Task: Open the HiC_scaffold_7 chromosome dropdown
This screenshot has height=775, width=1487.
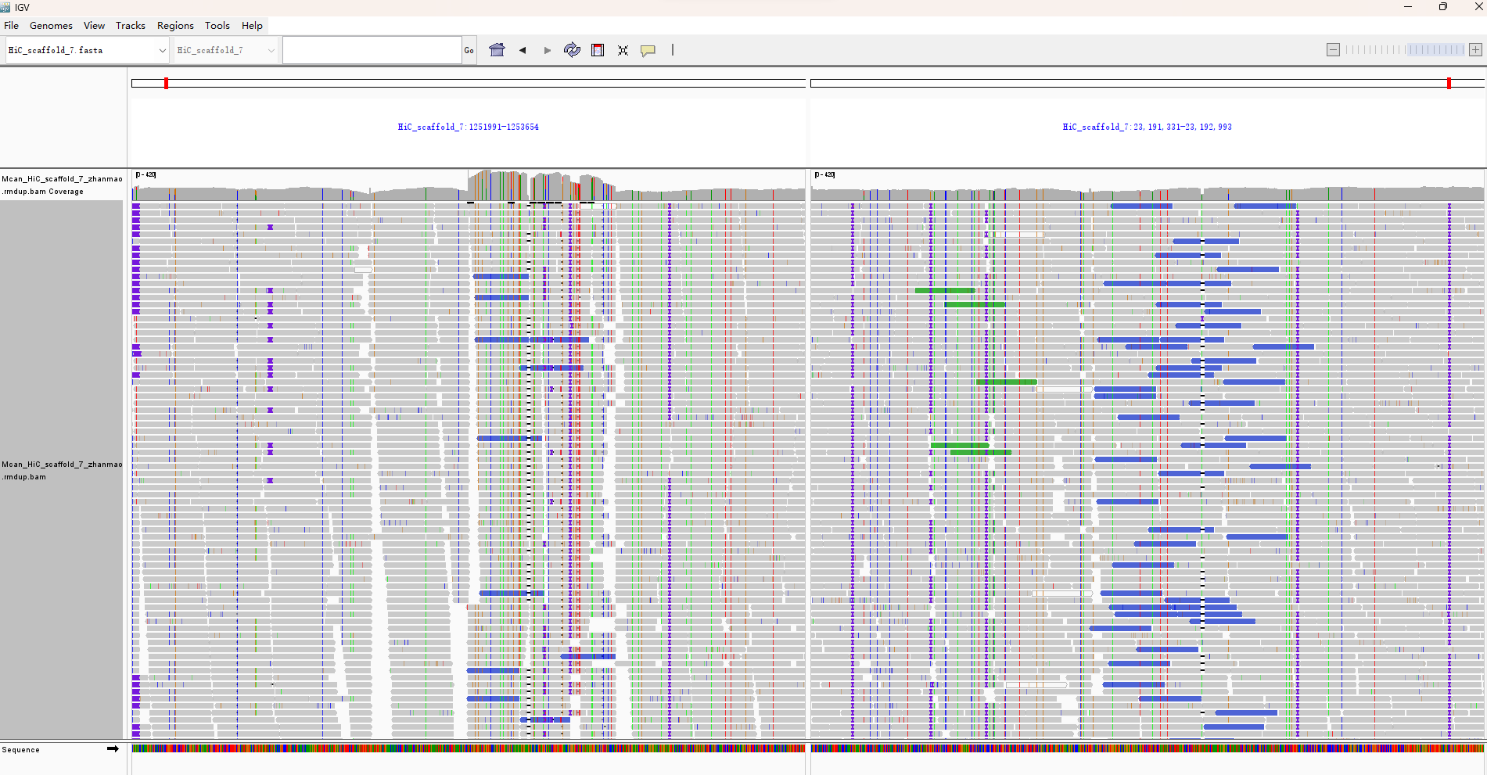Action: pyautogui.click(x=226, y=50)
